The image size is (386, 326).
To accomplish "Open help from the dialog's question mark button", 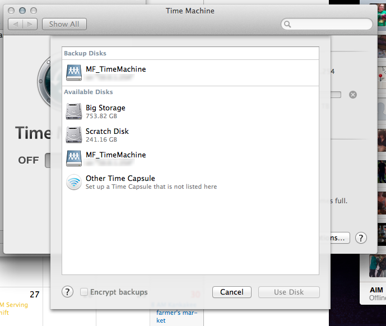I will pyautogui.click(x=67, y=292).
